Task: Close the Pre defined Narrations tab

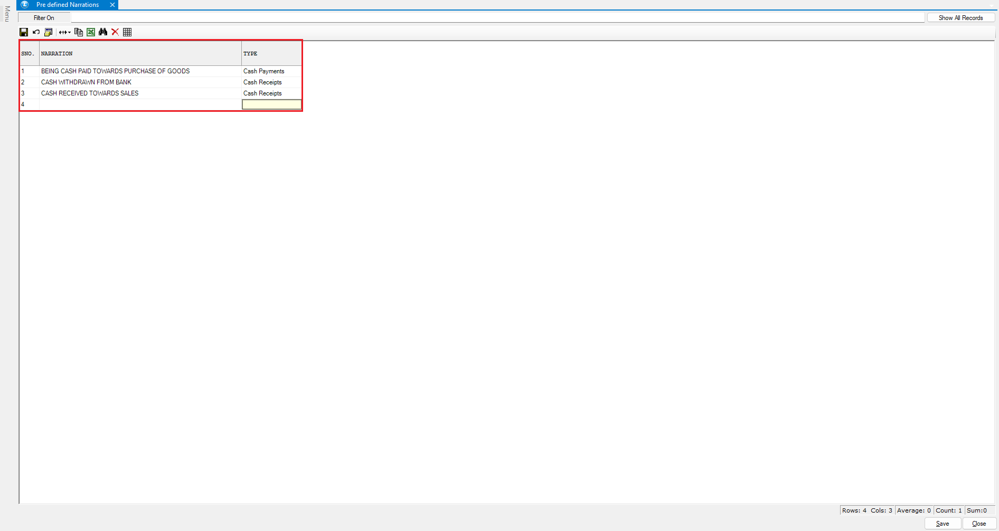Action: 112,5
